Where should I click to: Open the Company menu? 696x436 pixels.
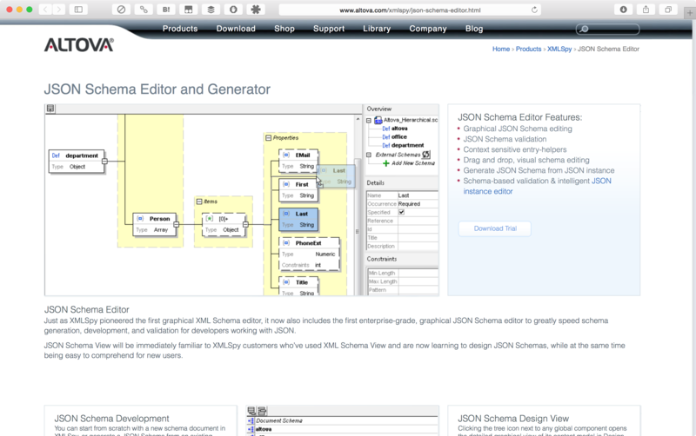coord(427,29)
